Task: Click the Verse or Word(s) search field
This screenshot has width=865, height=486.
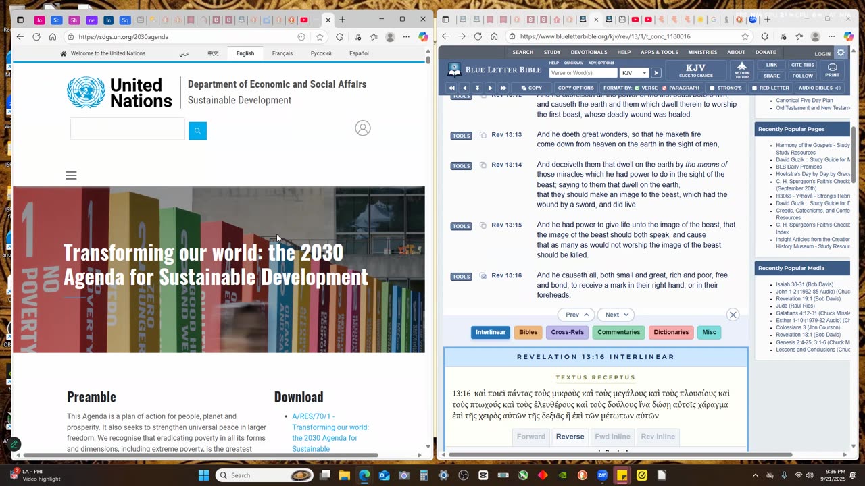Action: (x=583, y=73)
